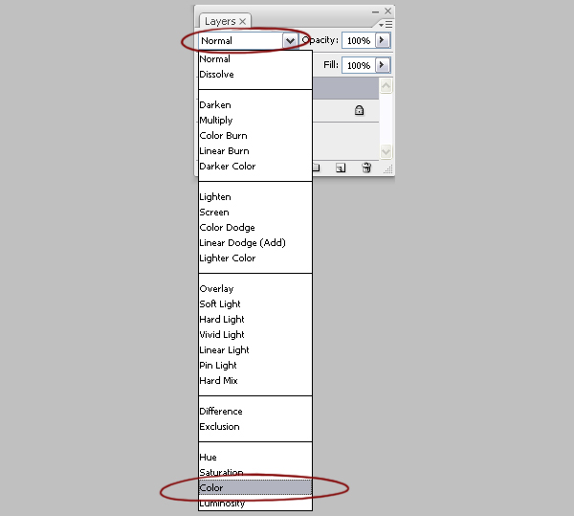Choose the Darken blend mode

255,105
